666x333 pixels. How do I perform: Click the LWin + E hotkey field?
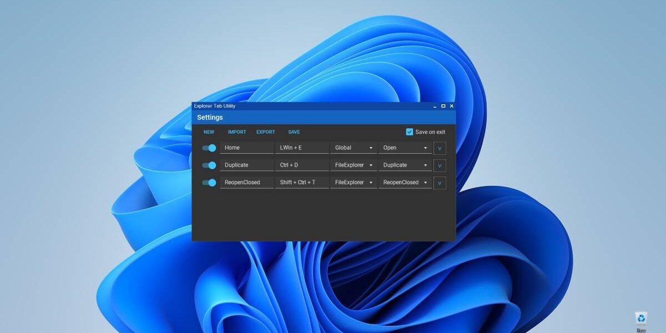302,148
